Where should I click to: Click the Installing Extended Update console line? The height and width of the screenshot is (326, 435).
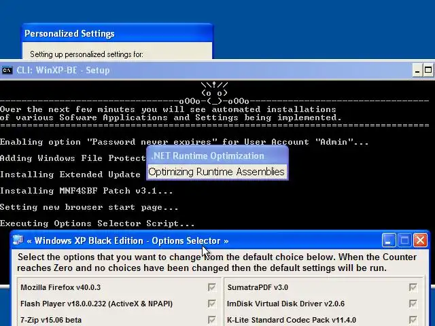click(x=70, y=175)
